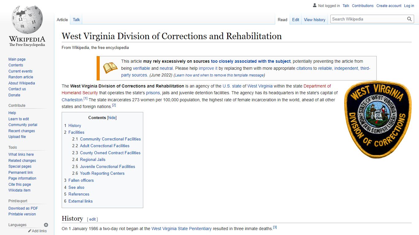
Task: Jump to Community Correctional Facilities section
Action: (x=110, y=139)
